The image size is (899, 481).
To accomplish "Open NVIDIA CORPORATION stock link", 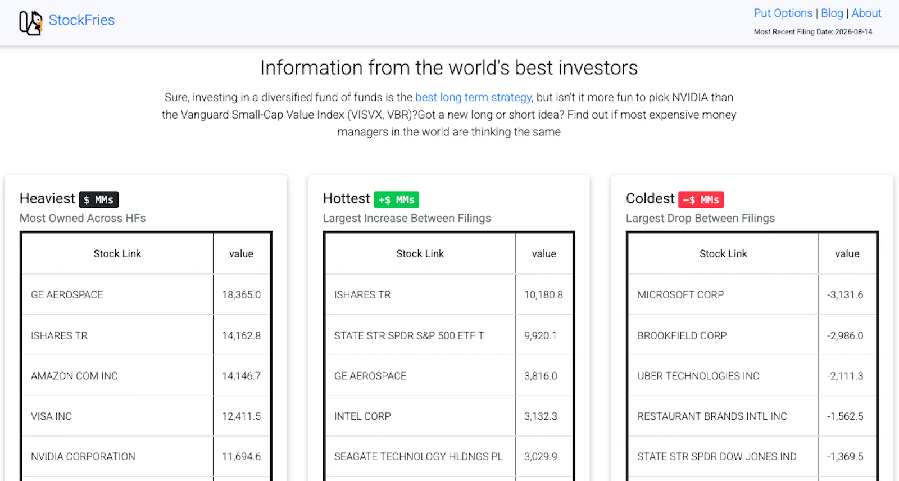I will tap(83, 456).
